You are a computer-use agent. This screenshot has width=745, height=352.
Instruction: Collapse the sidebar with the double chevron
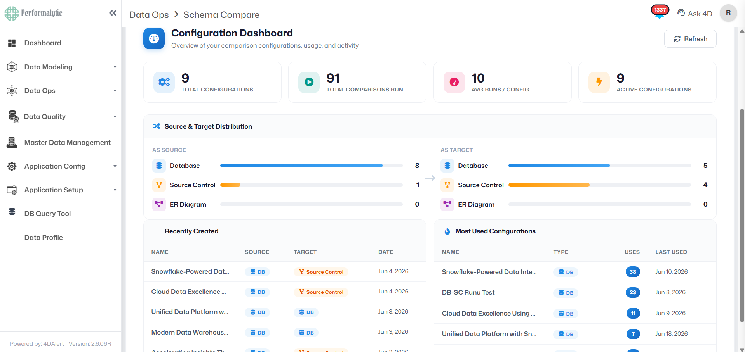point(113,13)
